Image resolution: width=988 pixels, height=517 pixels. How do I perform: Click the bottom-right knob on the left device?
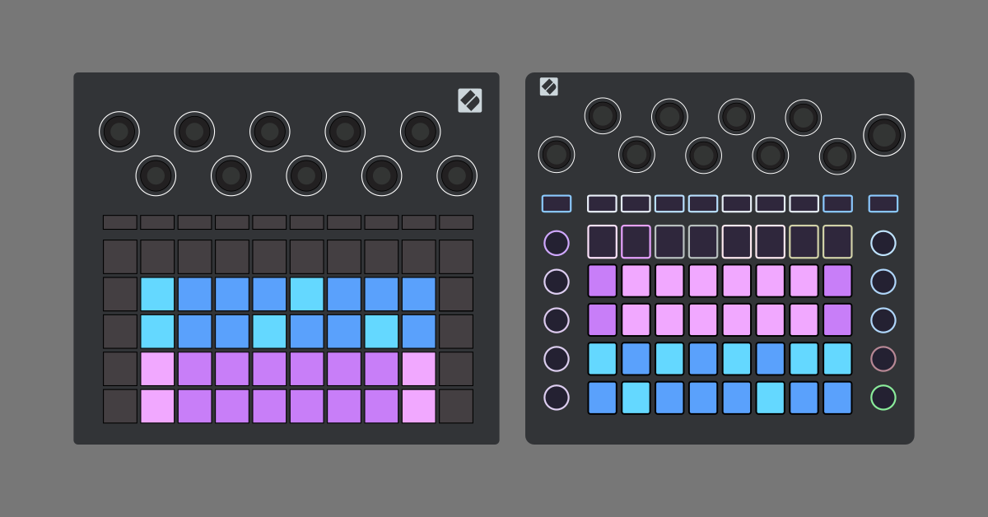pos(457,175)
